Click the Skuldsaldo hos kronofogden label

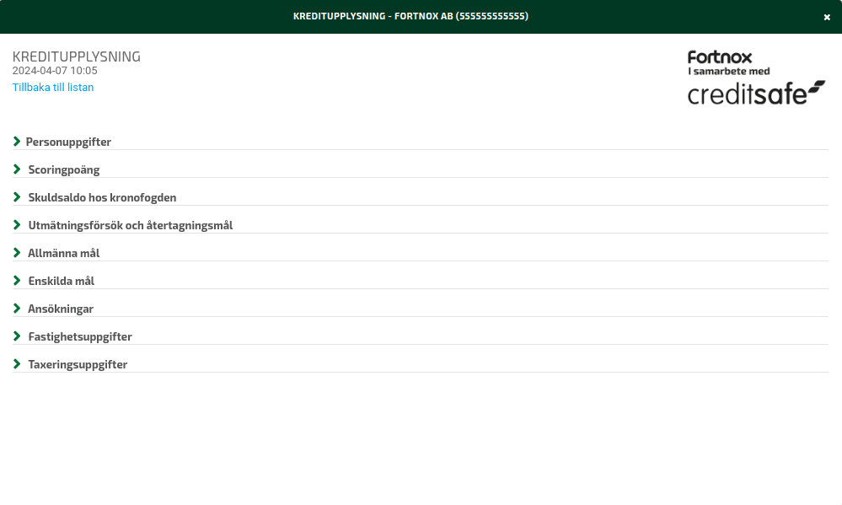(102, 198)
